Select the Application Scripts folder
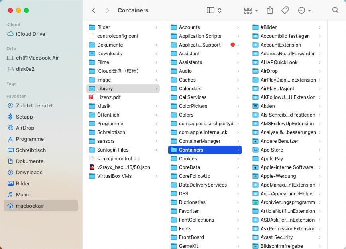Image resolution: width=346 pixels, height=249 pixels. coord(205,36)
